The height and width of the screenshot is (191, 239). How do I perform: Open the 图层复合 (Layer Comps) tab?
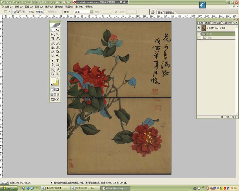pyautogui.click(x=170, y=12)
